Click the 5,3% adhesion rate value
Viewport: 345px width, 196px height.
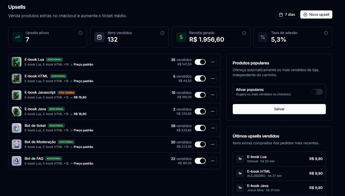coord(279,40)
